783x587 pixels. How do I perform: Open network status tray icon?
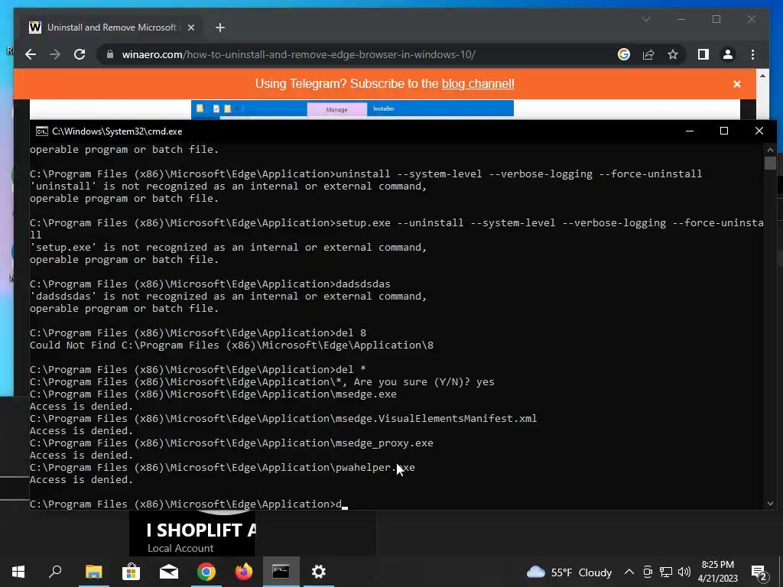pyautogui.click(x=666, y=572)
